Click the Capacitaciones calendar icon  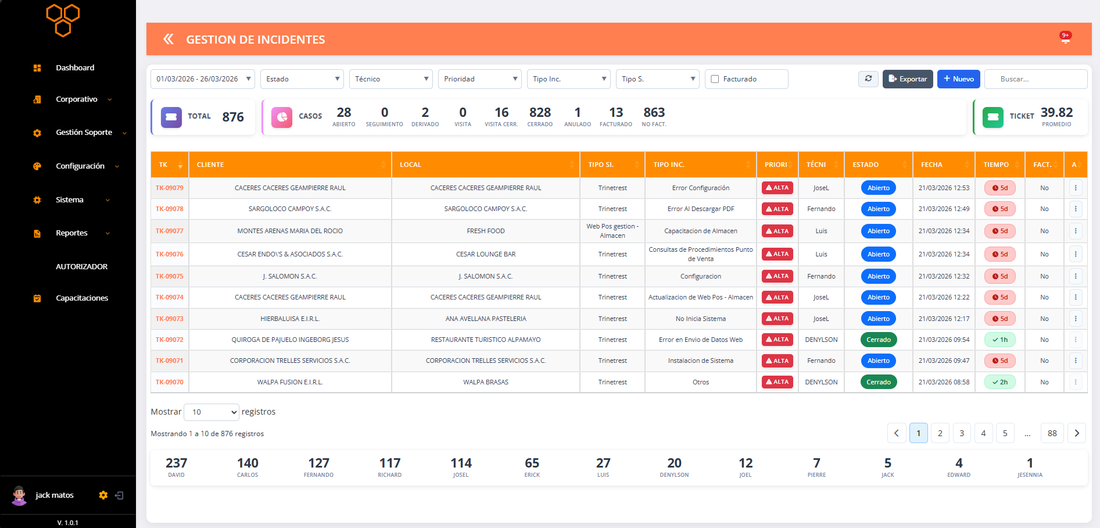37,298
